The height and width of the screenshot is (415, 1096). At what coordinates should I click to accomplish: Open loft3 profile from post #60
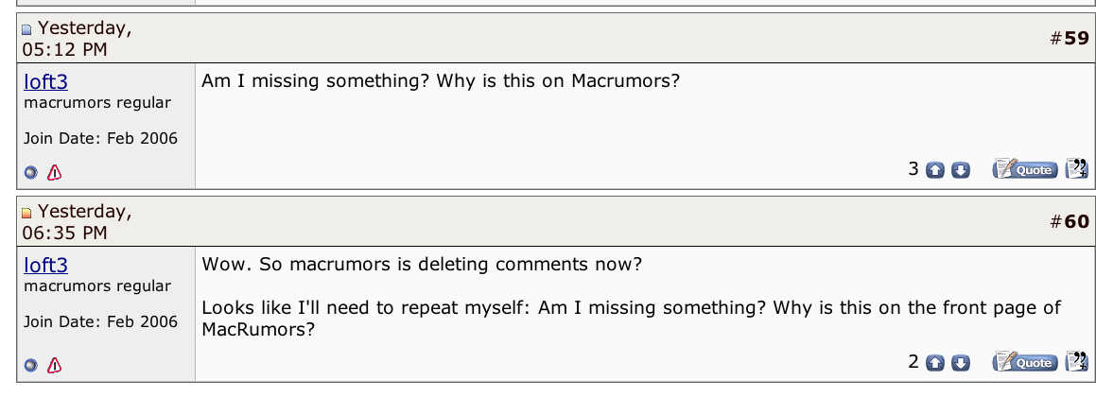46,265
